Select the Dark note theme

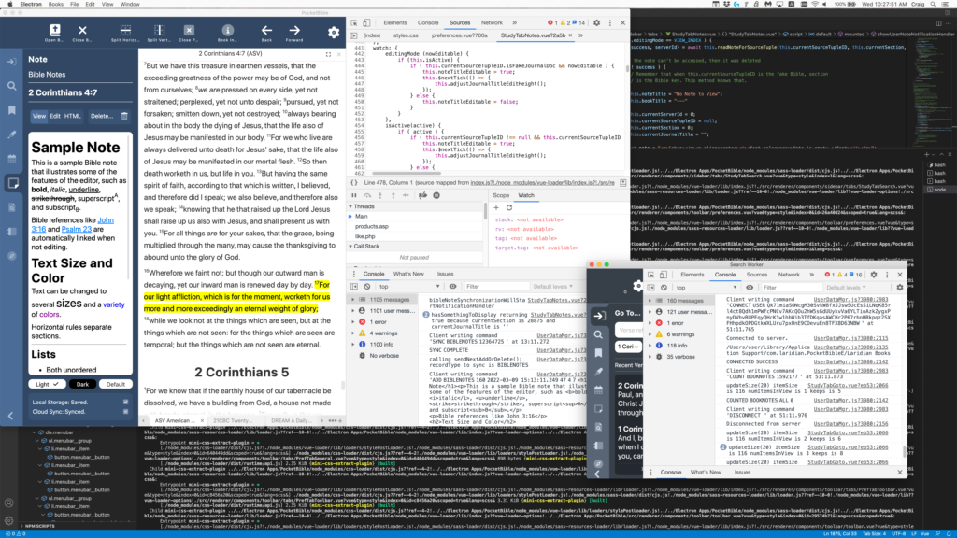tap(82, 384)
